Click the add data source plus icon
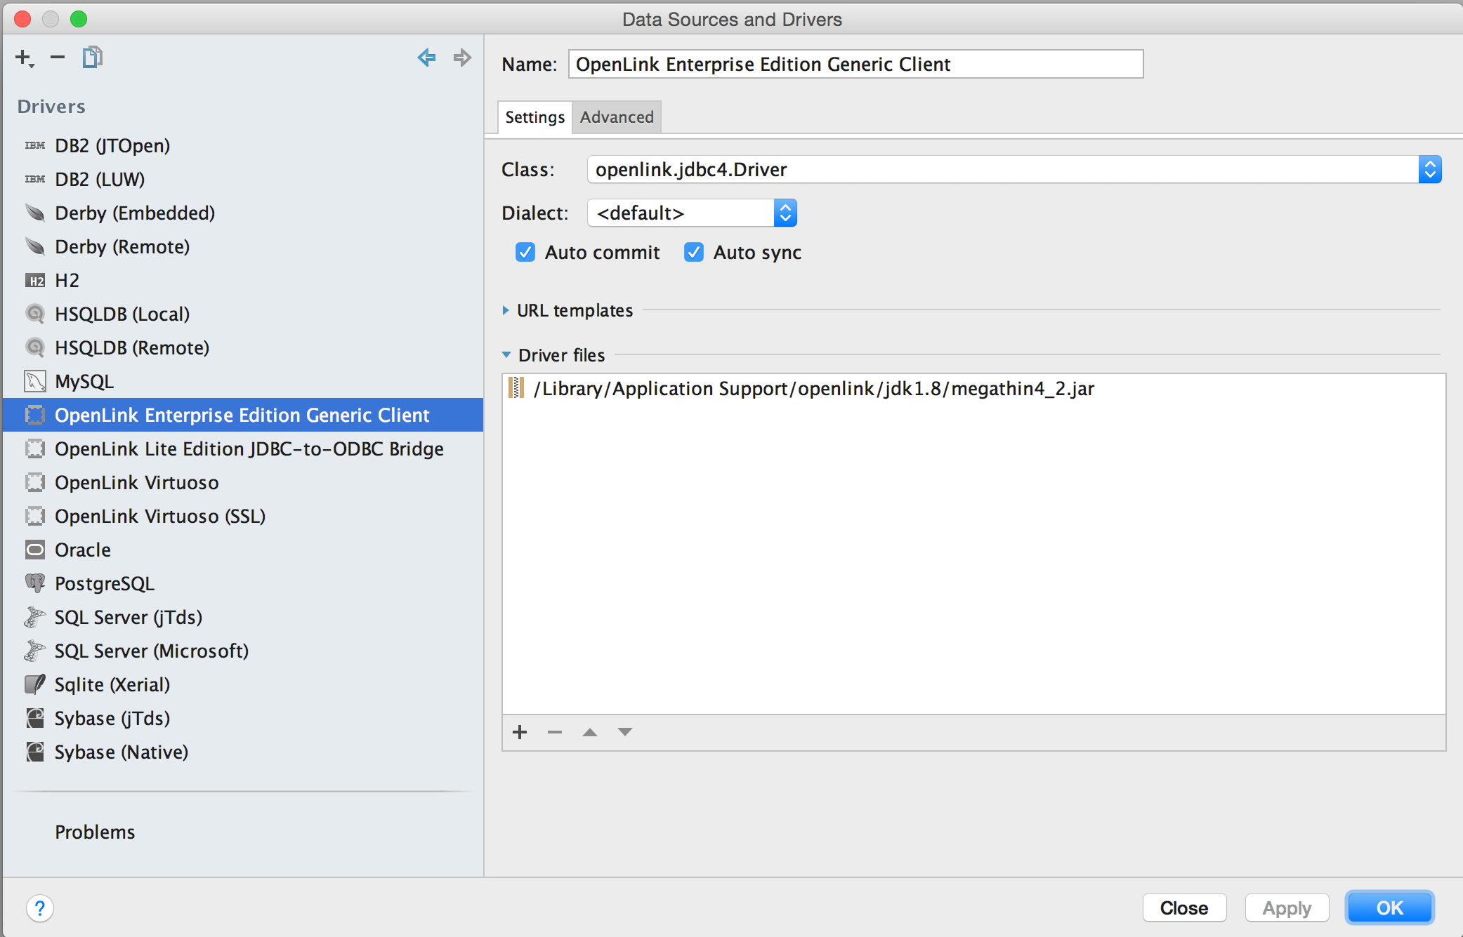 click(25, 58)
